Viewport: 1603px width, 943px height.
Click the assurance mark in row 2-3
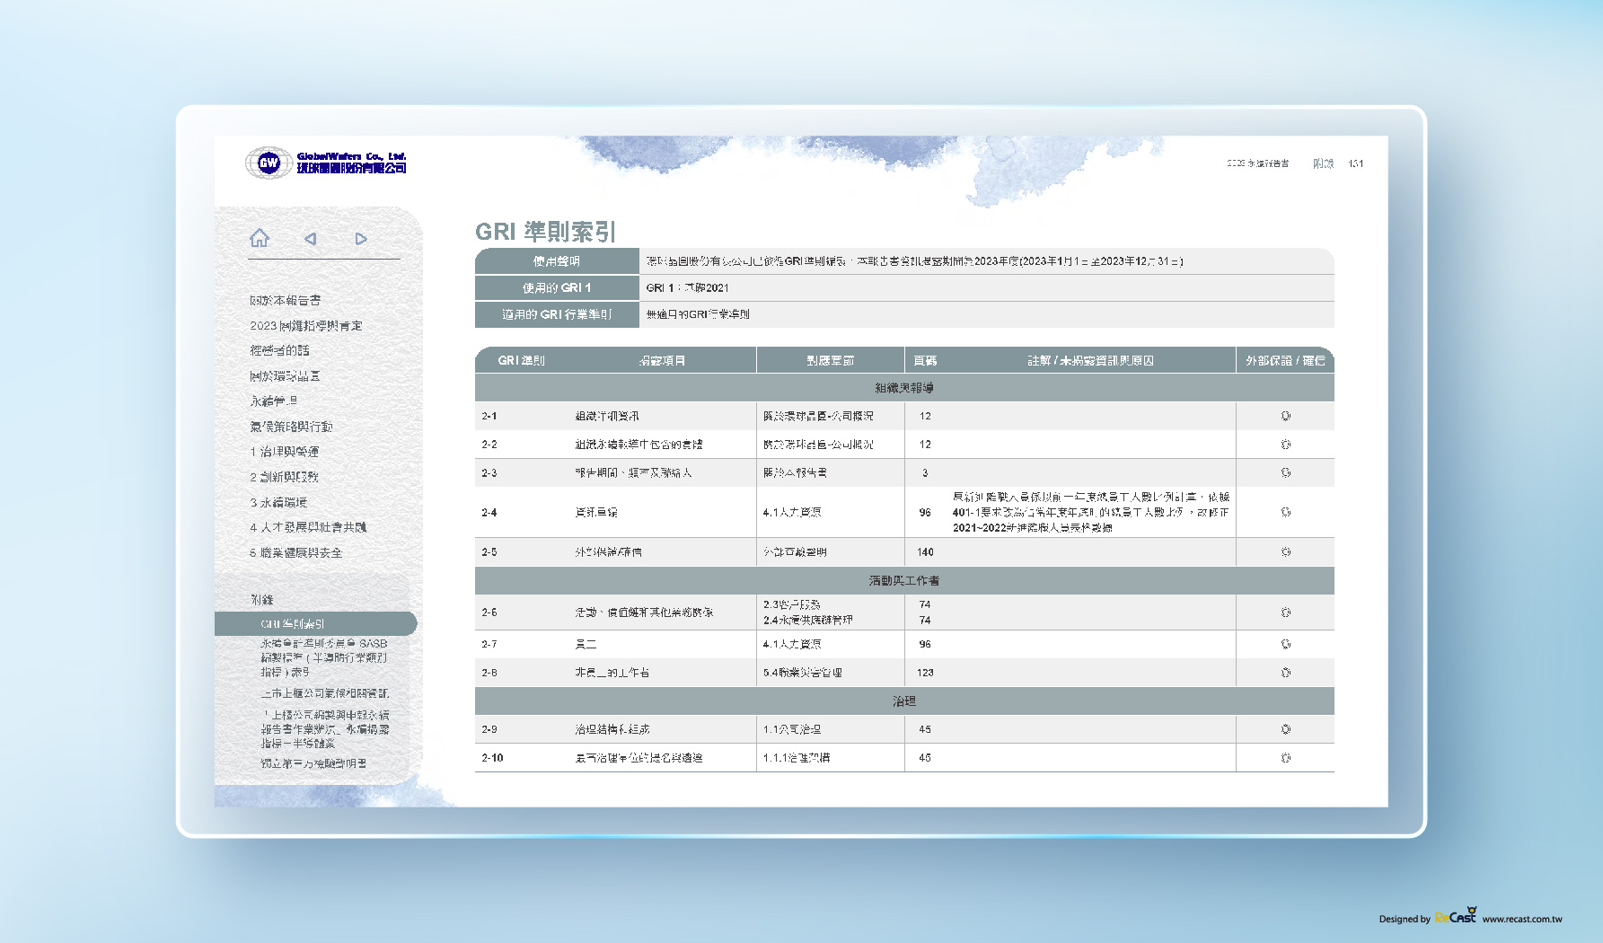(x=1286, y=472)
